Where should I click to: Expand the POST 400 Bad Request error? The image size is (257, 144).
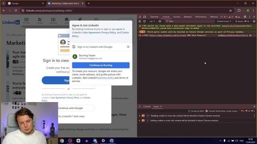tap(143, 36)
